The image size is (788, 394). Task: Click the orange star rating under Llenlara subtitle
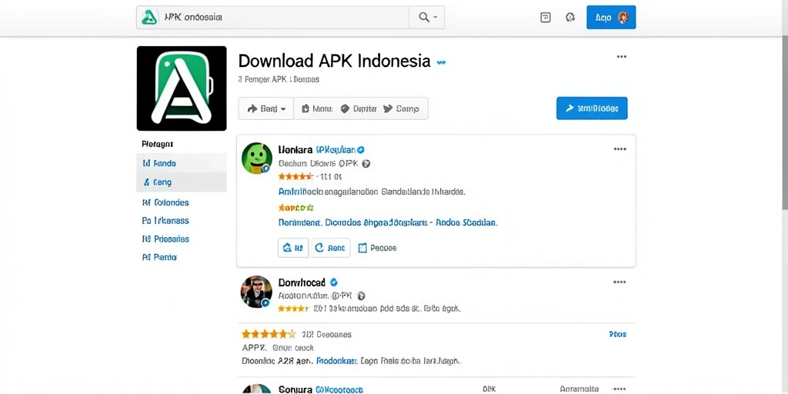click(x=295, y=176)
